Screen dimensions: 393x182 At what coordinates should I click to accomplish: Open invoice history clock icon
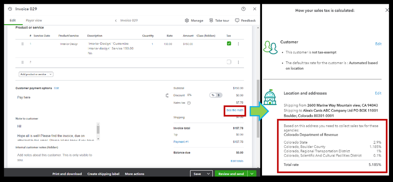(x=10, y=9)
